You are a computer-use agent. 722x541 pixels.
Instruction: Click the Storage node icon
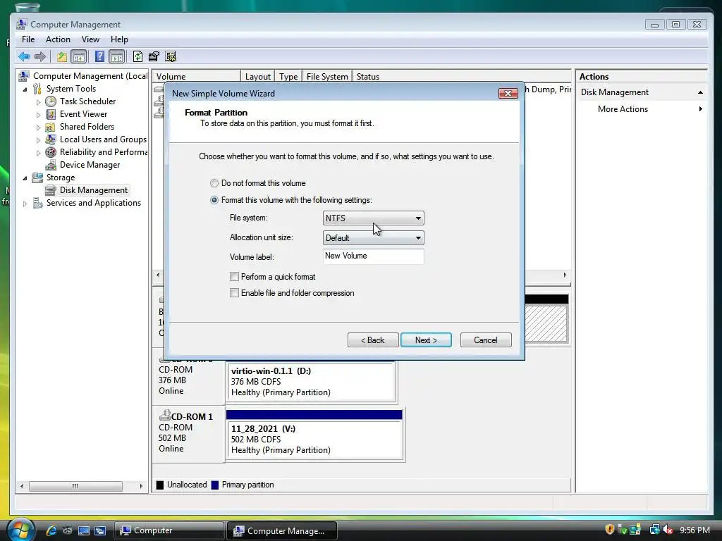pos(37,178)
